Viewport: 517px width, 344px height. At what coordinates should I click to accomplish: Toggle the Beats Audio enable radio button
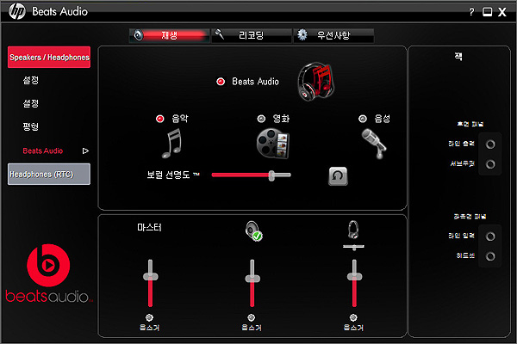[x=221, y=82]
